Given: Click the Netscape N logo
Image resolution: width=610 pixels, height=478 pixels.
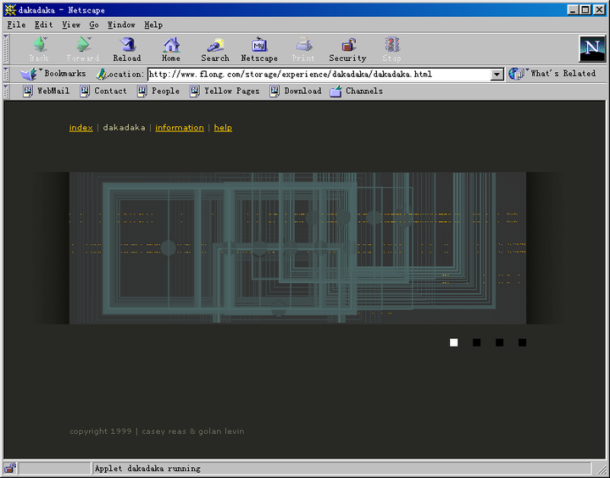Looking at the screenshot, I should pos(592,48).
